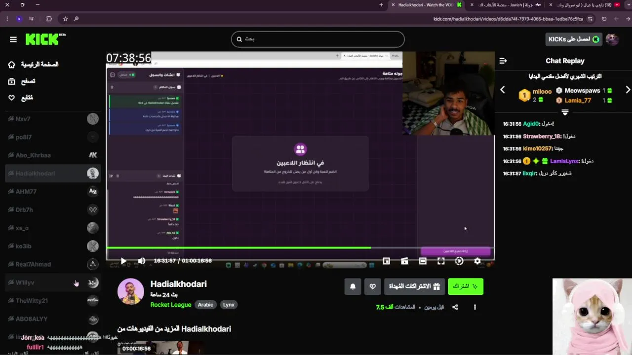Click the Arabic language tag
The width and height of the screenshot is (632, 355).
(x=205, y=305)
